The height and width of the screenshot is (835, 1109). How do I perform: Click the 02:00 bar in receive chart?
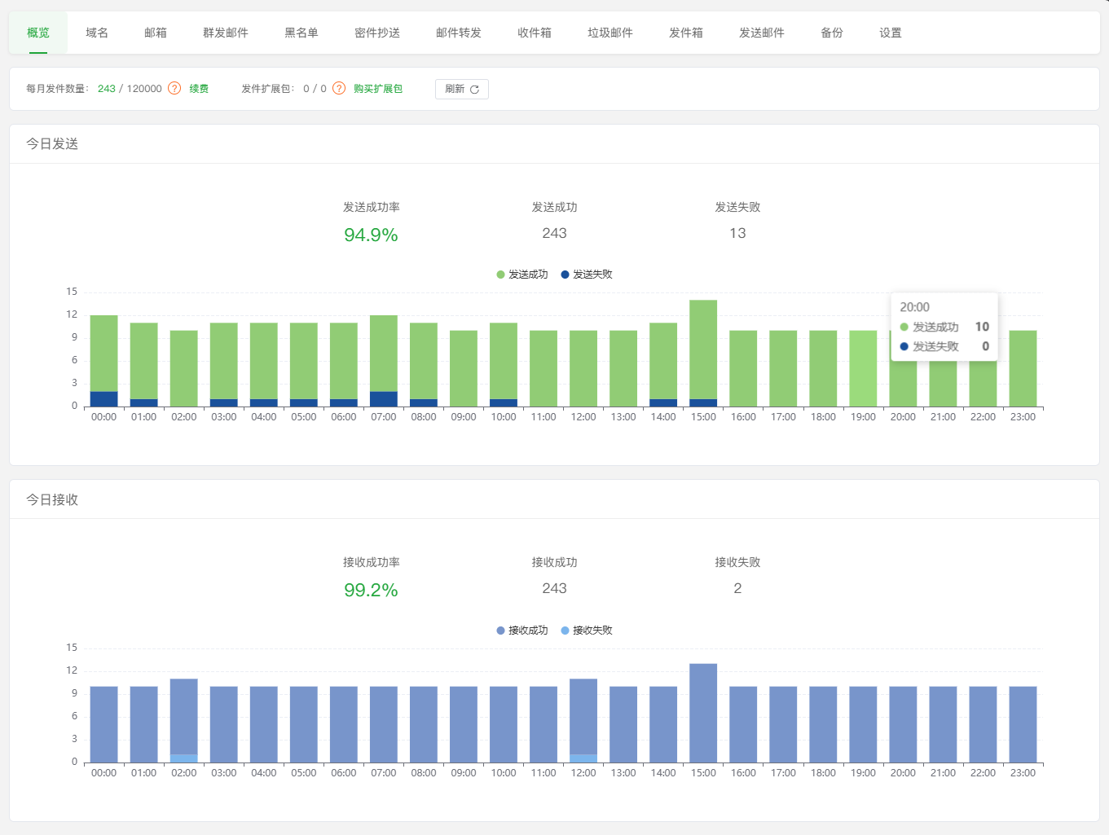[x=184, y=717]
